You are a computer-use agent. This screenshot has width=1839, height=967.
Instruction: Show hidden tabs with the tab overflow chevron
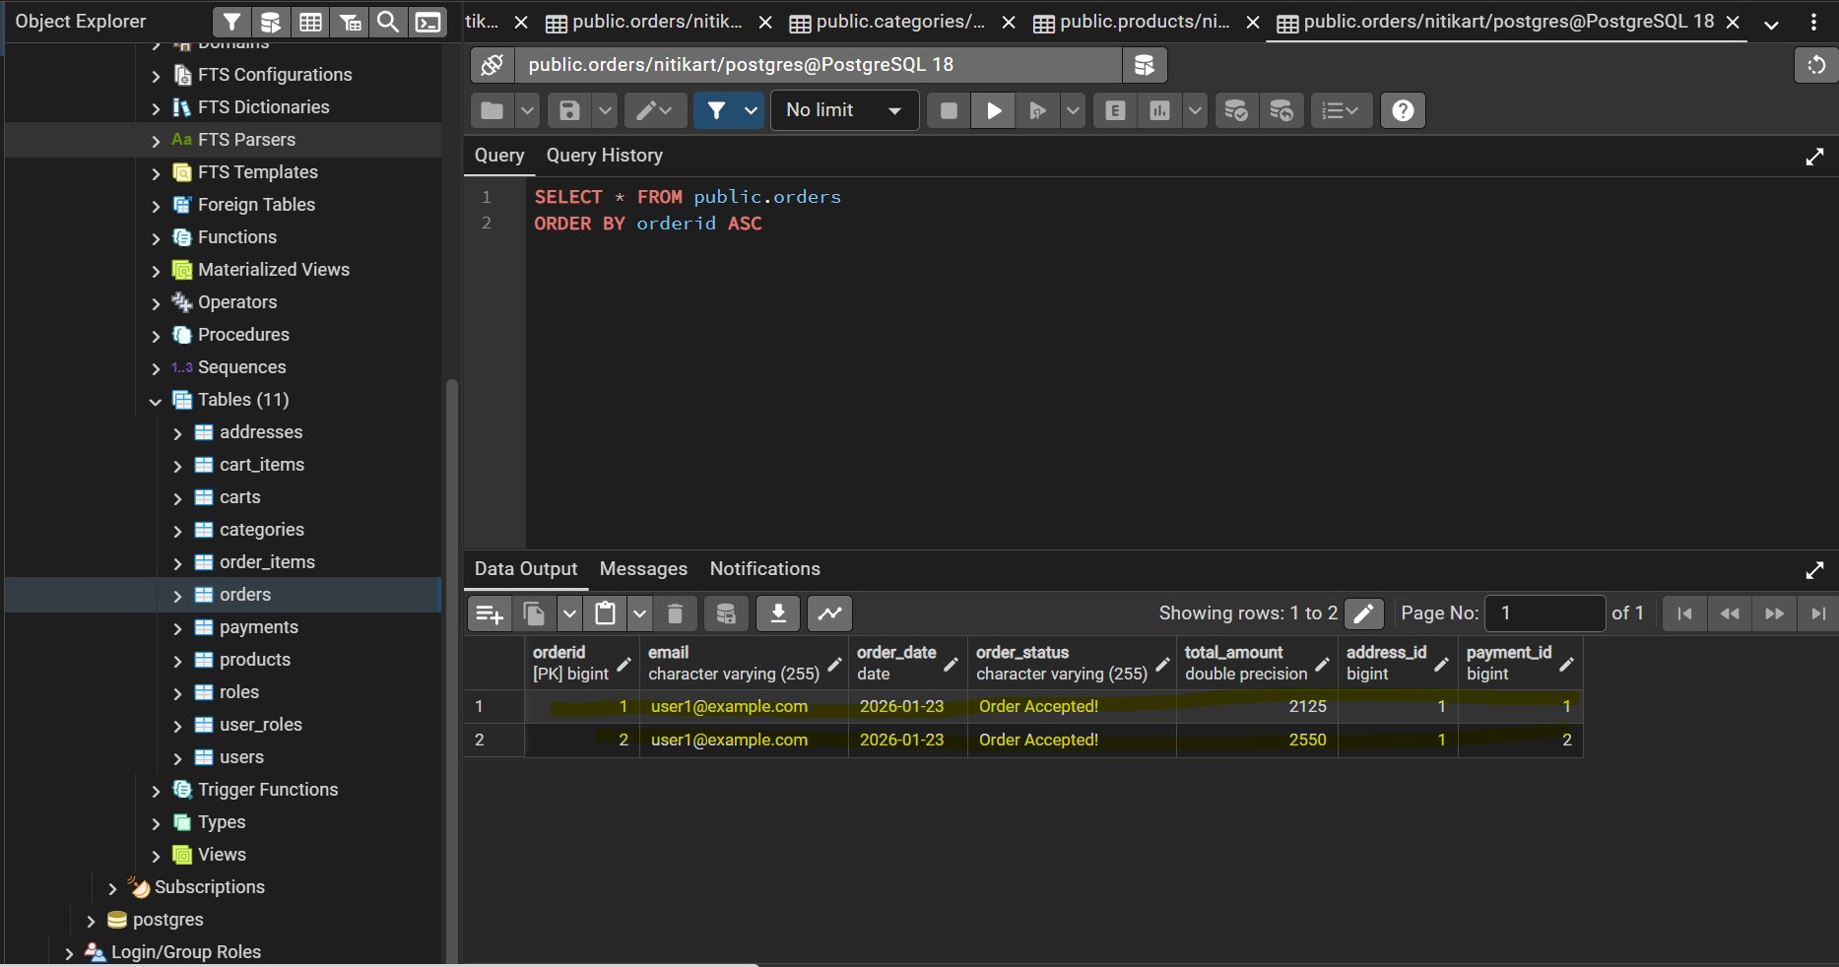[1771, 24]
